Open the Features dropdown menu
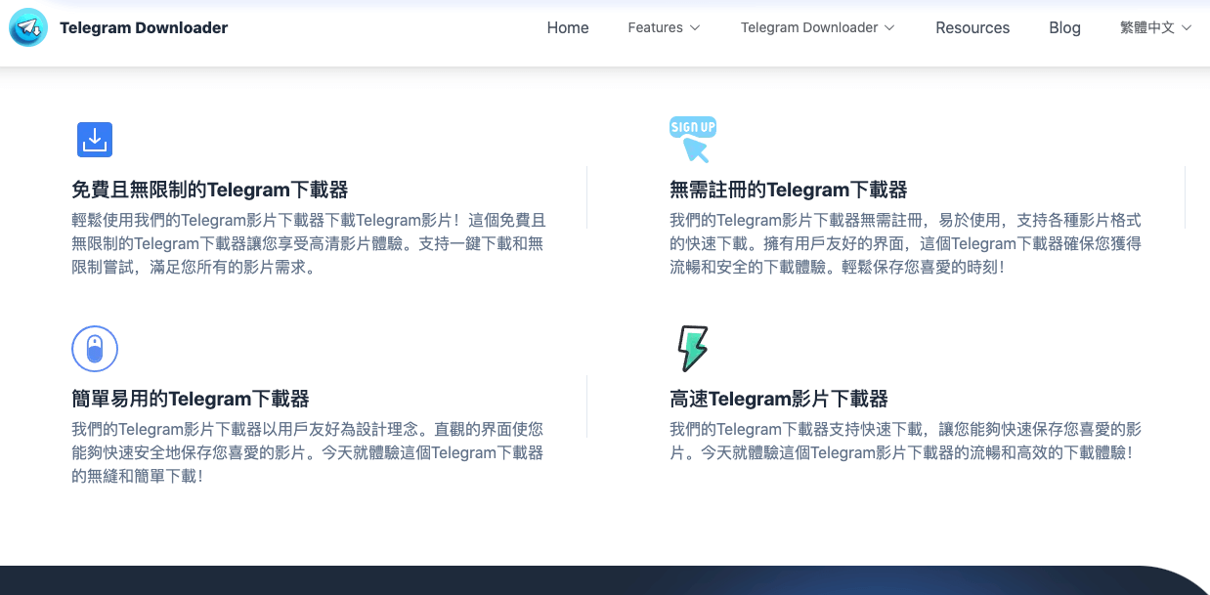The image size is (1210, 595). pos(664,27)
